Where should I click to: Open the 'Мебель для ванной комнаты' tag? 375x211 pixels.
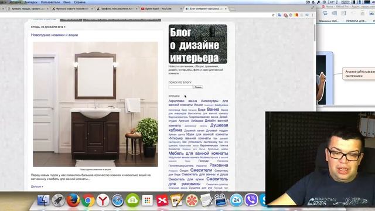pos(198,154)
